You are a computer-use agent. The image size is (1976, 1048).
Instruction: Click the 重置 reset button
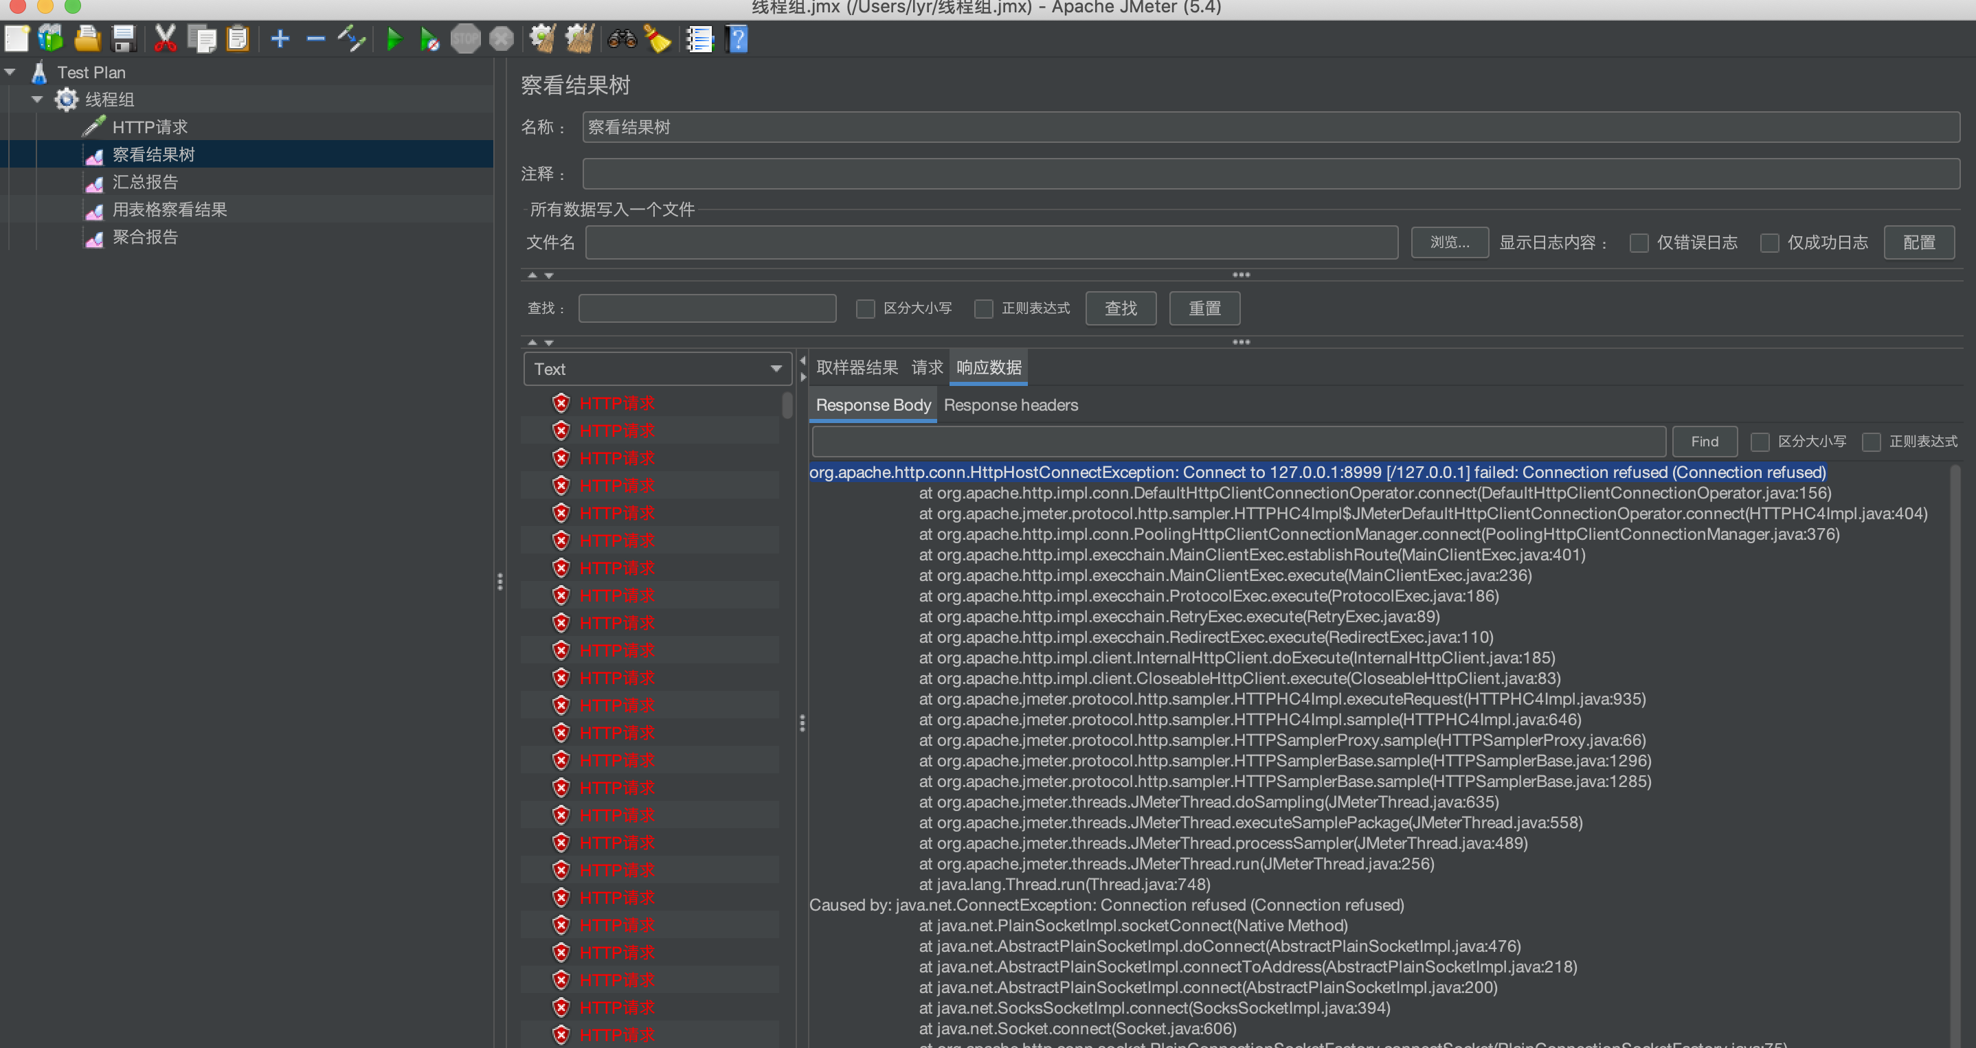pos(1204,308)
